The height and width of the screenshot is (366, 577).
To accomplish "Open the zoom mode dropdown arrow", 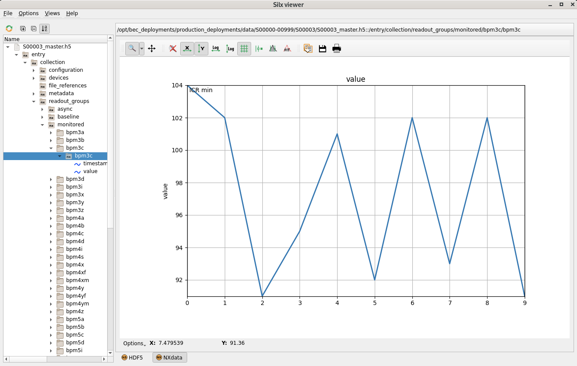I will [x=142, y=48].
